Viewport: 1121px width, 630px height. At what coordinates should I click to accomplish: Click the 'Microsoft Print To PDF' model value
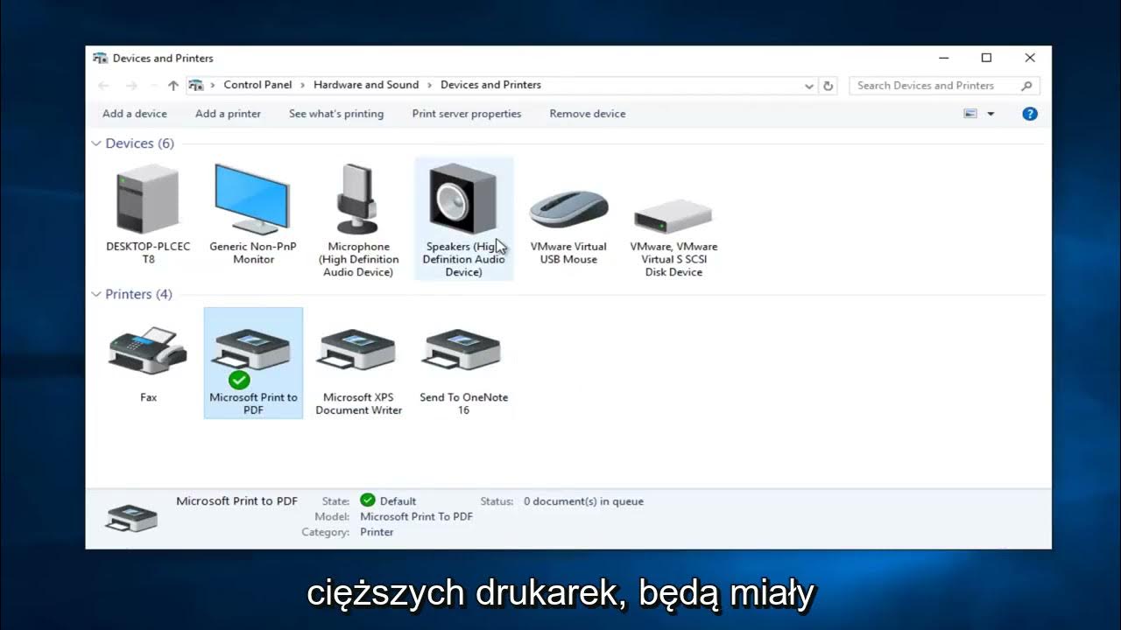[417, 516]
